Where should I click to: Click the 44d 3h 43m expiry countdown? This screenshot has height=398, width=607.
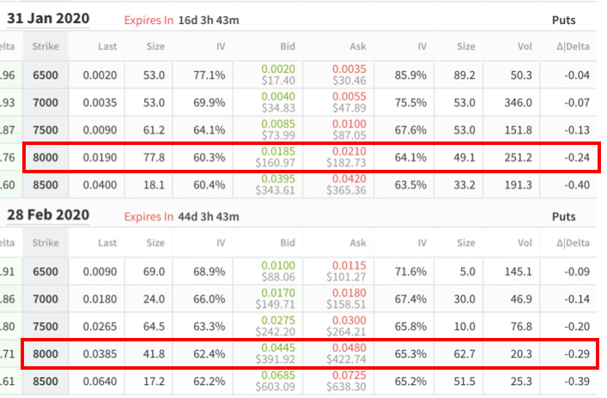pyautogui.click(x=209, y=217)
